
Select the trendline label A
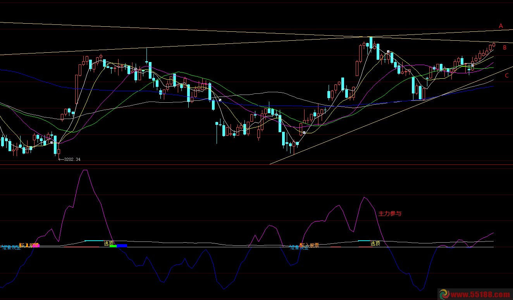[501, 26]
